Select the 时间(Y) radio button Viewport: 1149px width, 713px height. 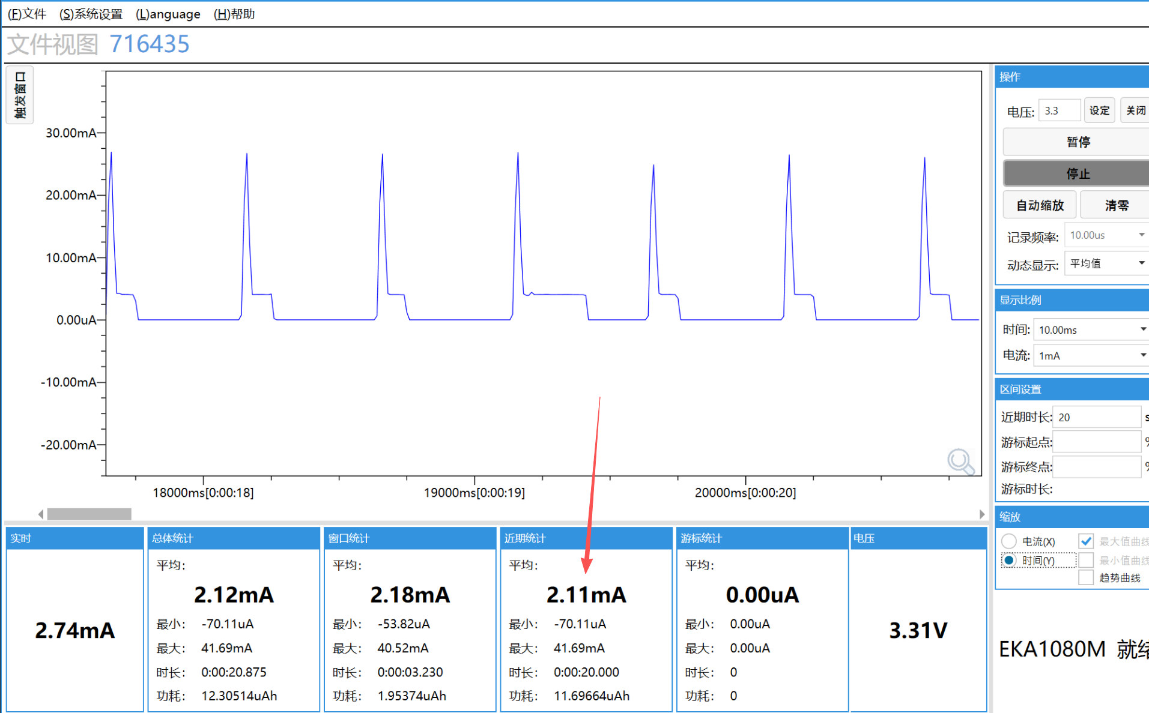(1009, 561)
